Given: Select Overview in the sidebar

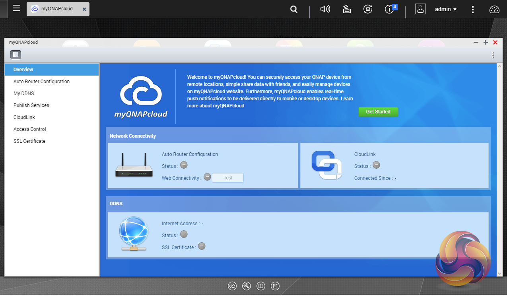Looking at the screenshot, I should [52, 70].
